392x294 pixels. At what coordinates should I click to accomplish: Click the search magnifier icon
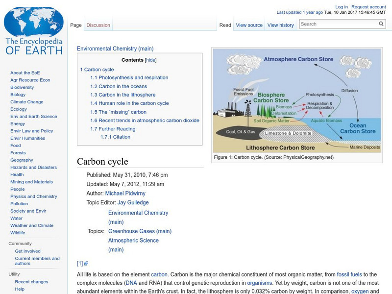pos(381,24)
